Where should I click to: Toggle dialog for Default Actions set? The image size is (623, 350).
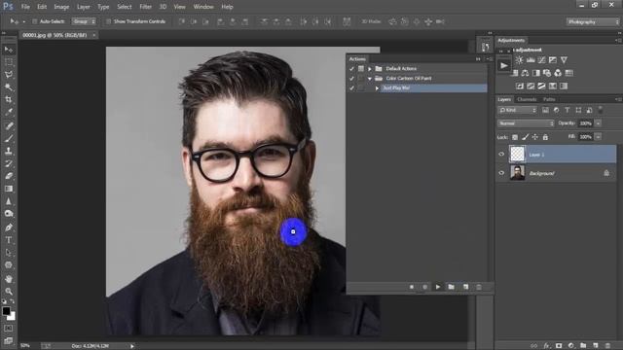(x=361, y=69)
